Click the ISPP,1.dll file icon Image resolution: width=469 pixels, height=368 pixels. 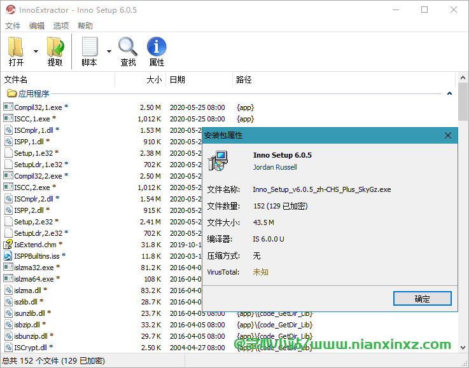tap(8, 141)
